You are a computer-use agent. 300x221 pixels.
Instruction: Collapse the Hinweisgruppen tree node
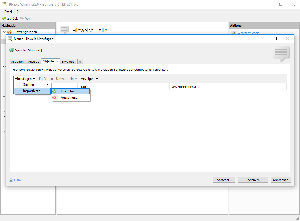[4, 32]
